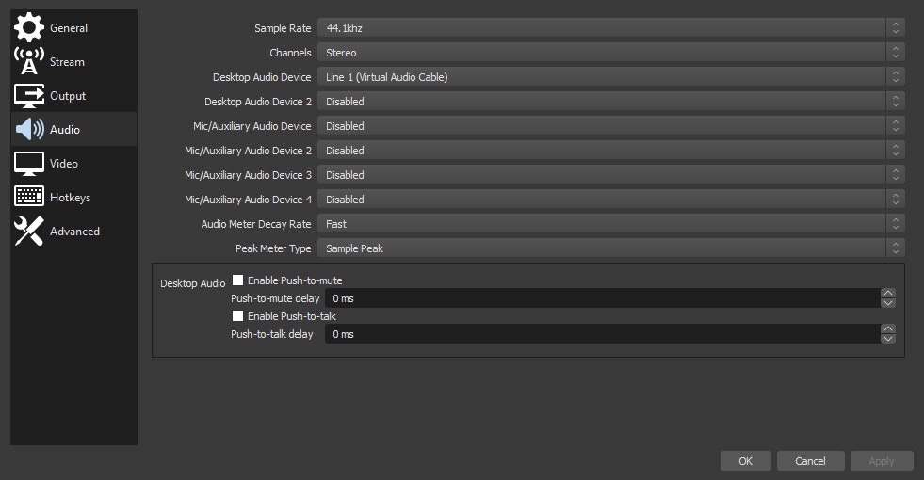Click the Cancel button
Screen dimensions: 924x480
[x=810, y=460]
